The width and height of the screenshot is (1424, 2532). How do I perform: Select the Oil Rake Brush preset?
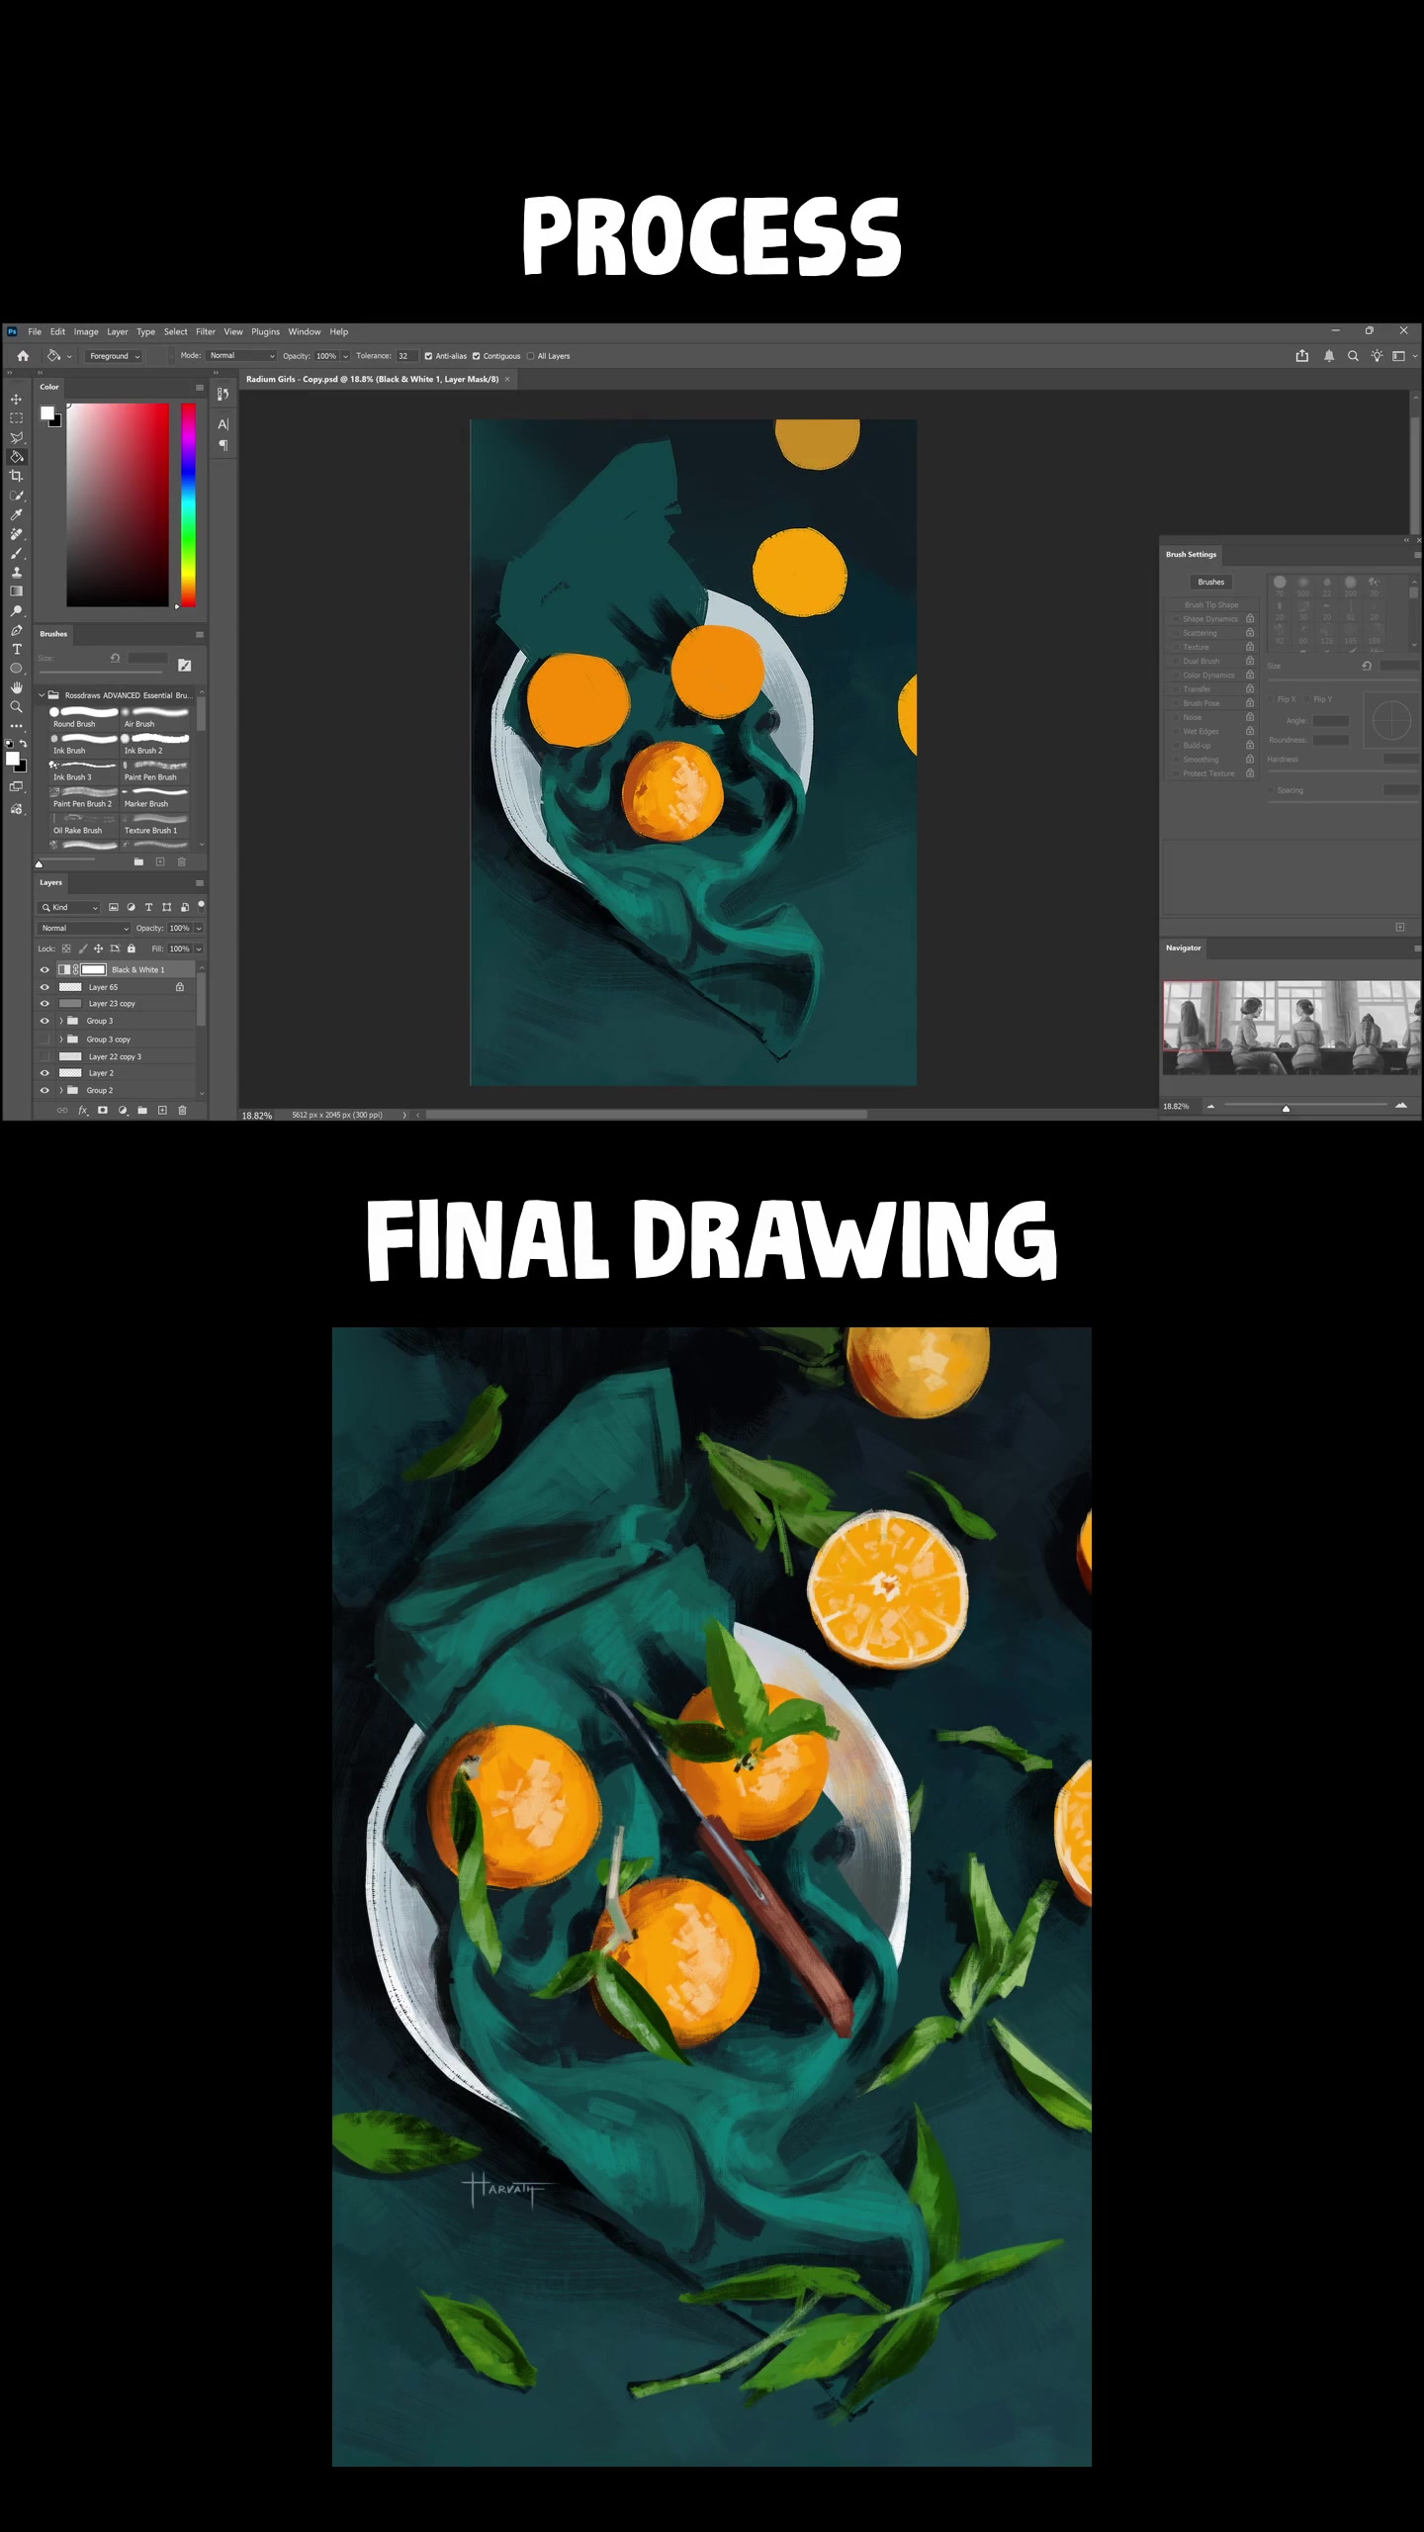click(x=83, y=824)
